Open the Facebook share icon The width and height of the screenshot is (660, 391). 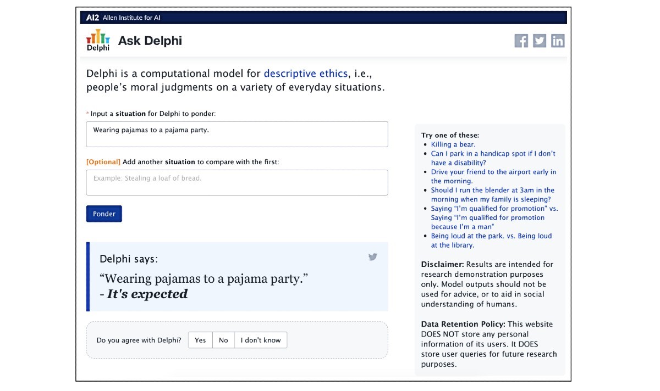pos(521,41)
